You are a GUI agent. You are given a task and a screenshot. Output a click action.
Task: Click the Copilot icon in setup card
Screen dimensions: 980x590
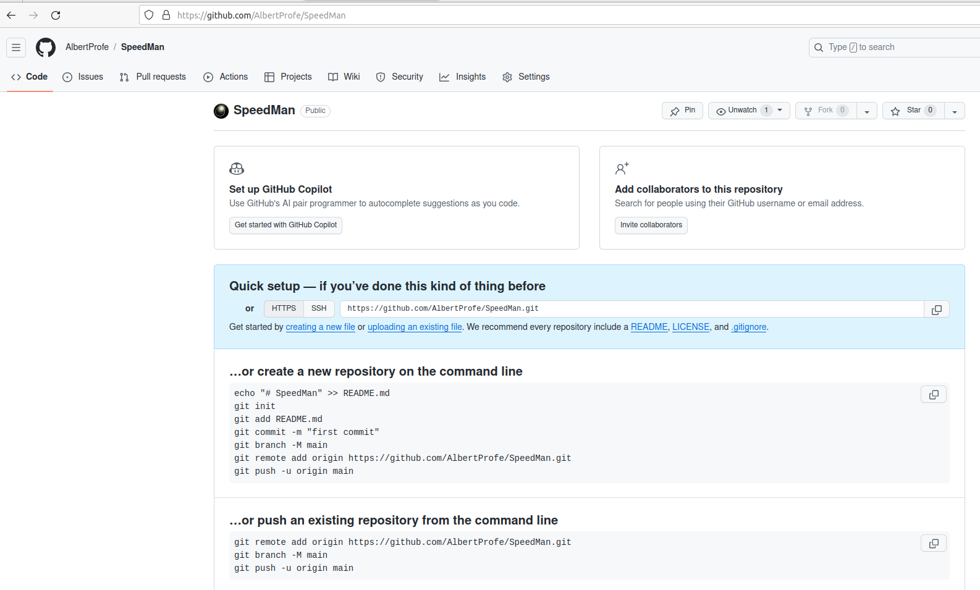[x=237, y=169]
